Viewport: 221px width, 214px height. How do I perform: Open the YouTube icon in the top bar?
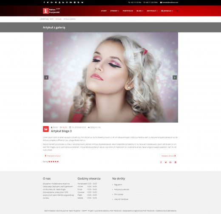tap(59, 3)
